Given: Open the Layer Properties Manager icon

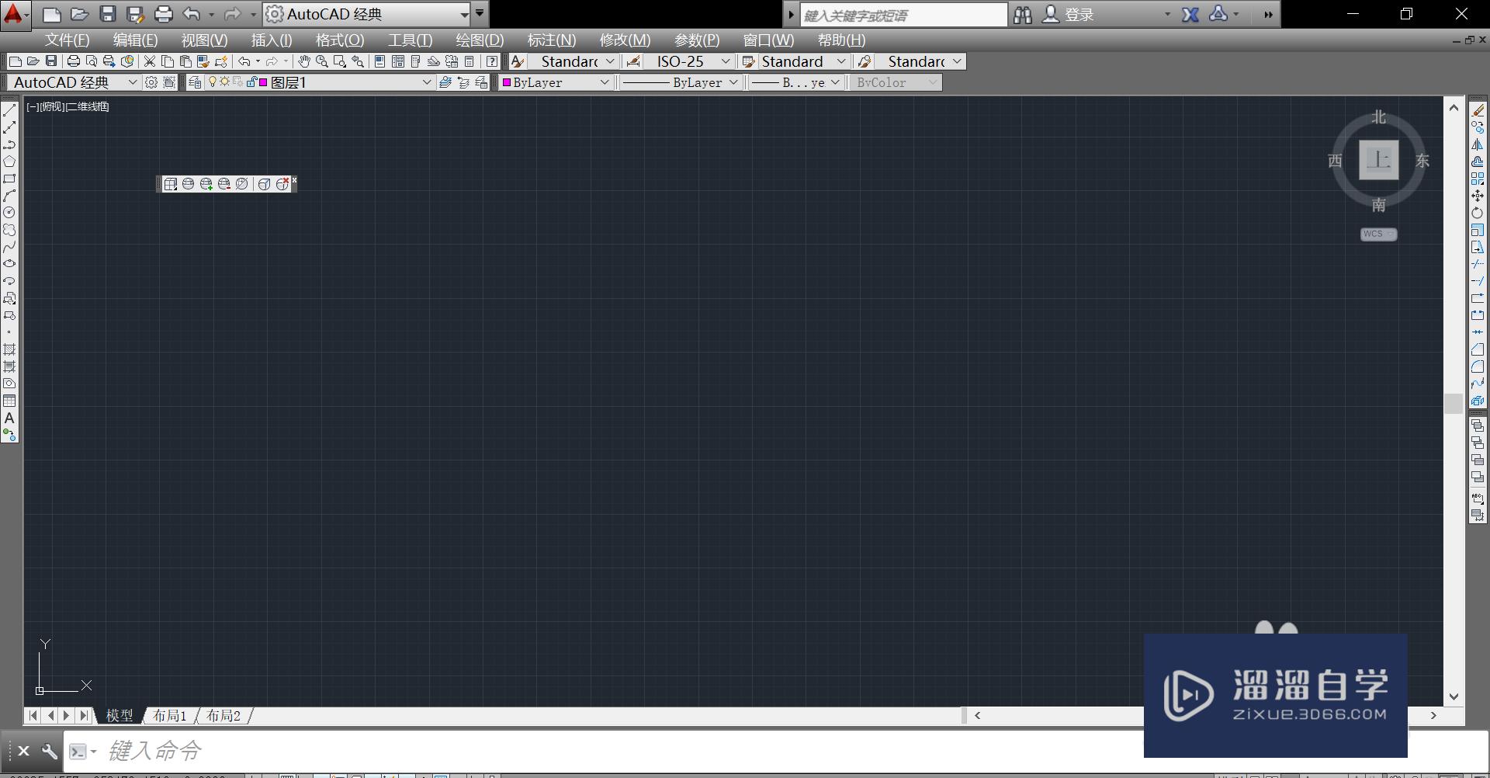Looking at the screenshot, I should [195, 82].
